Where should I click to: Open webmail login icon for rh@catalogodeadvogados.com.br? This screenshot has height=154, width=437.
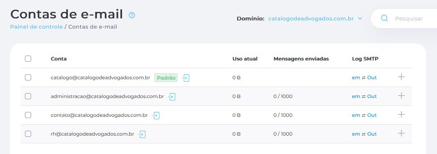pyautogui.click(x=142, y=134)
